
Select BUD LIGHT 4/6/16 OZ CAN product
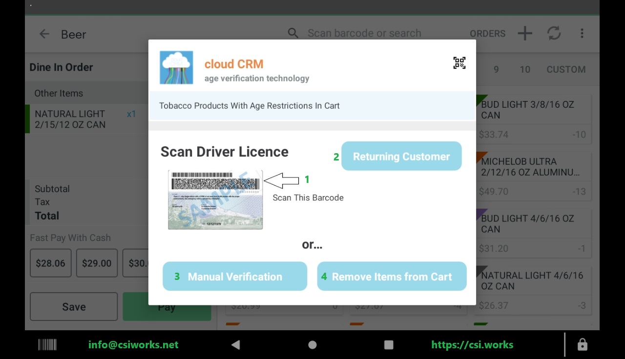(x=533, y=233)
